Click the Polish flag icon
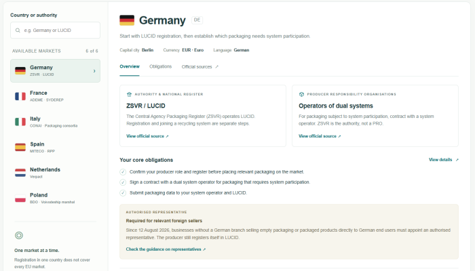Image resolution: width=475 pixels, height=271 pixels. [x=20, y=198]
